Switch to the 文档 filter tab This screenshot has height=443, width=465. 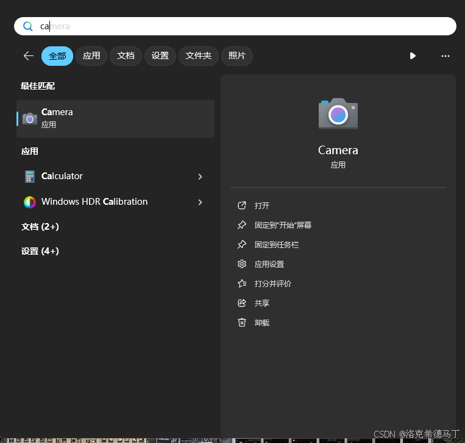tap(126, 55)
